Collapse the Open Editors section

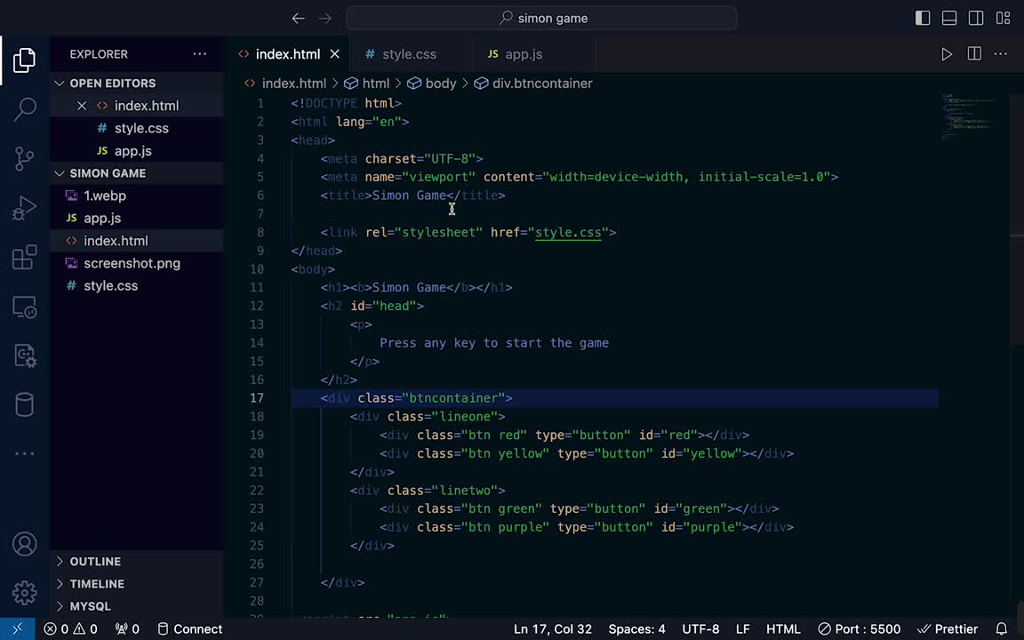click(x=112, y=83)
